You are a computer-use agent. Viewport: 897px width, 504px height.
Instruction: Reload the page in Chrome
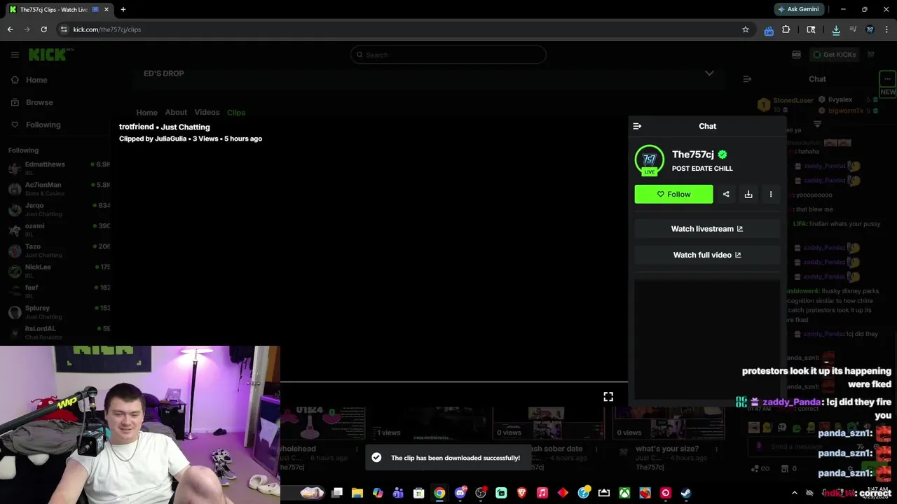click(43, 29)
